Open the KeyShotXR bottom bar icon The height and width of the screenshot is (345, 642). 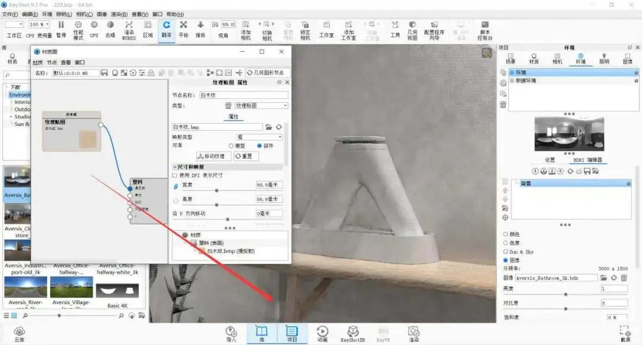coord(353,334)
